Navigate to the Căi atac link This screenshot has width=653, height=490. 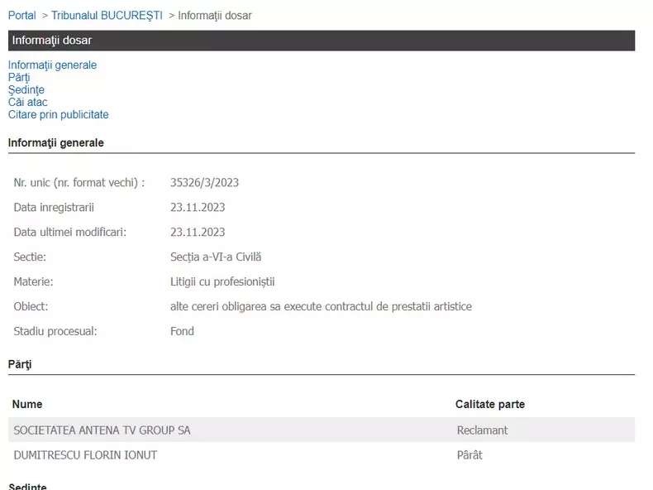(x=28, y=103)
